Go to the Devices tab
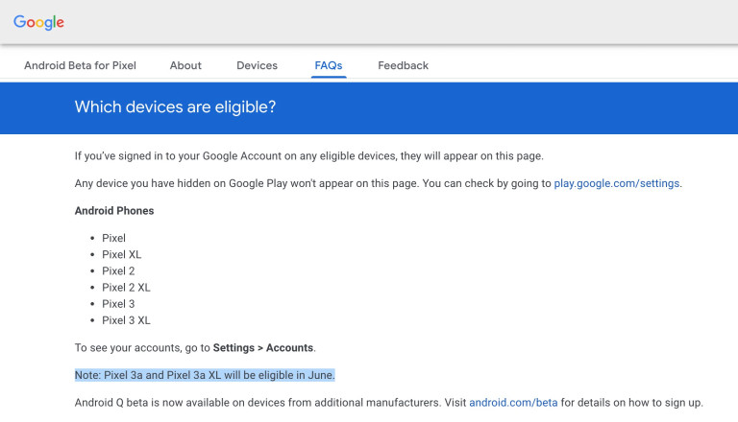 257,65
